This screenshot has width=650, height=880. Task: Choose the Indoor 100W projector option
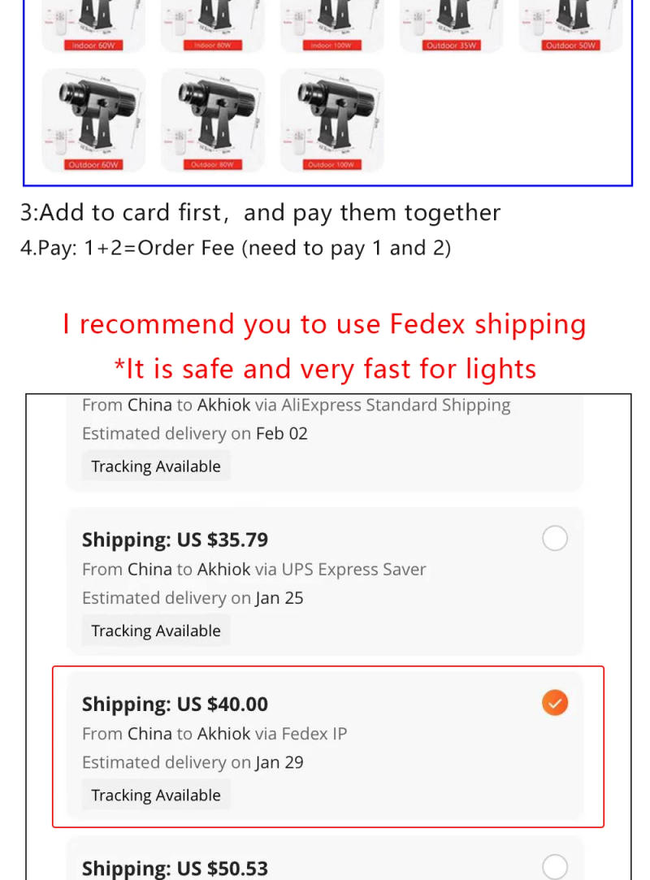tap(332, 24)
